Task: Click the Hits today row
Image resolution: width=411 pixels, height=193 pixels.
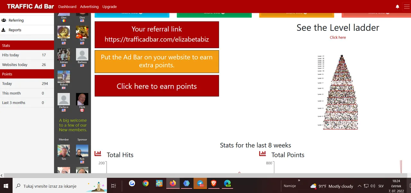Action: pos(27,55)
